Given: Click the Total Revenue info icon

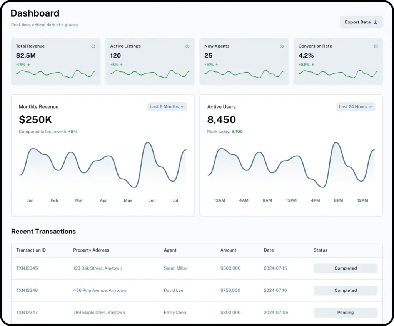Looking at the screenshot, I should [x=93, y=46].
